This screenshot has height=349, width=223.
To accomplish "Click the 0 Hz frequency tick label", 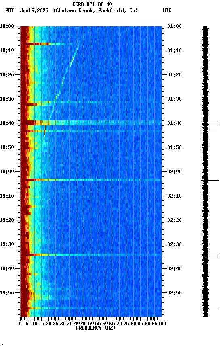I will 20,324.
